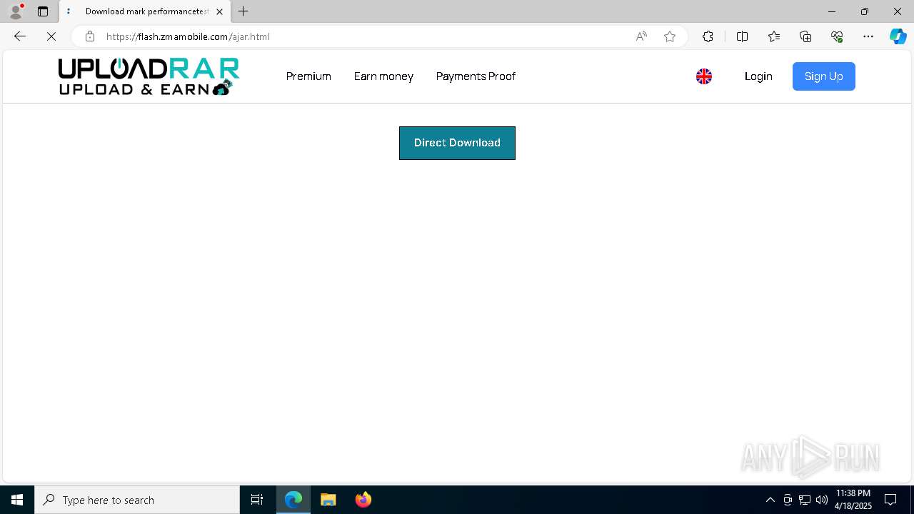
Task: Click the taskbar search box
Action: (x=137, y=500)
